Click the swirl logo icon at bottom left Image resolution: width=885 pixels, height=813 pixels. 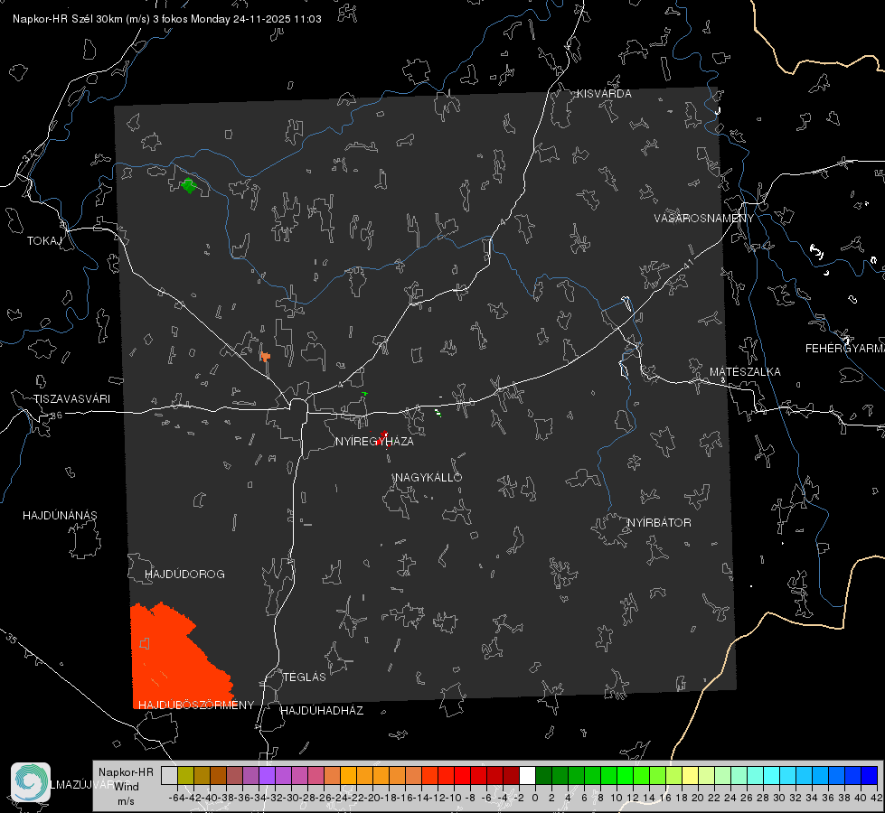click(31, 782)
